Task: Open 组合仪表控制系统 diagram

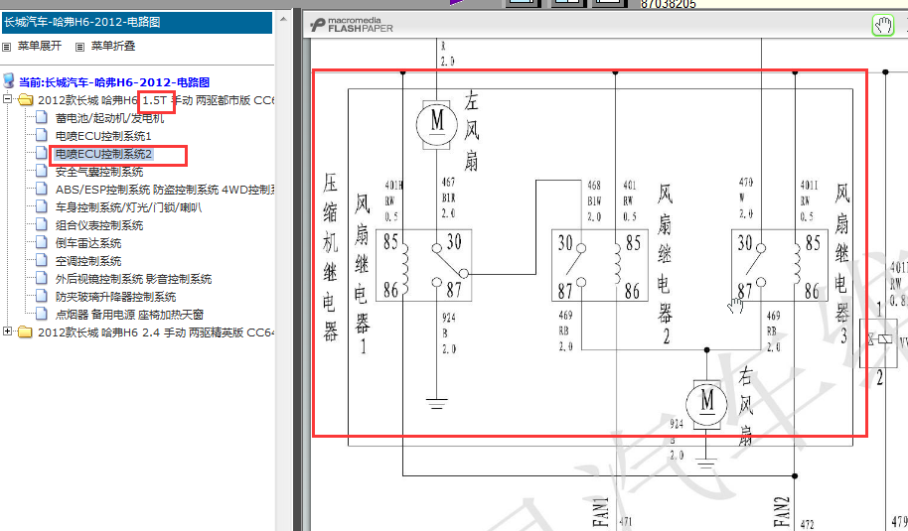Action: click(99, 225)
